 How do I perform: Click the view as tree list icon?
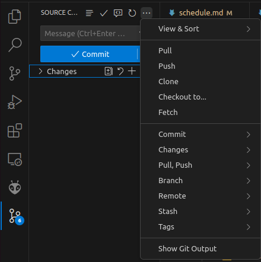point(90,13)
